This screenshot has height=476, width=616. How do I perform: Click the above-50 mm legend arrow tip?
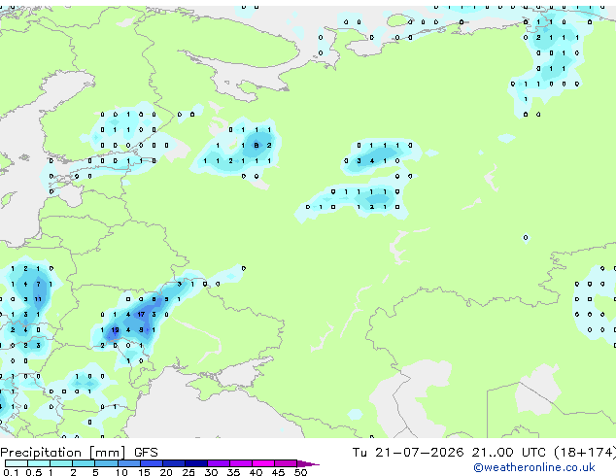click(308, 463)
